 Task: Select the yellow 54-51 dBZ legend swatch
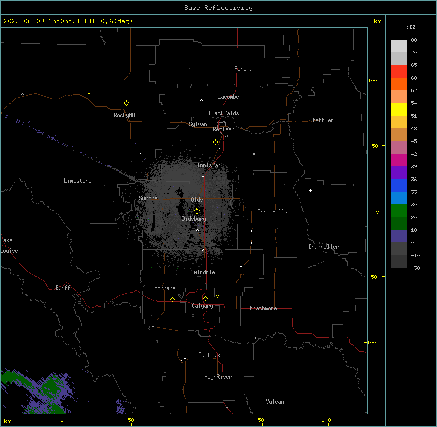(x=398, y=109)
